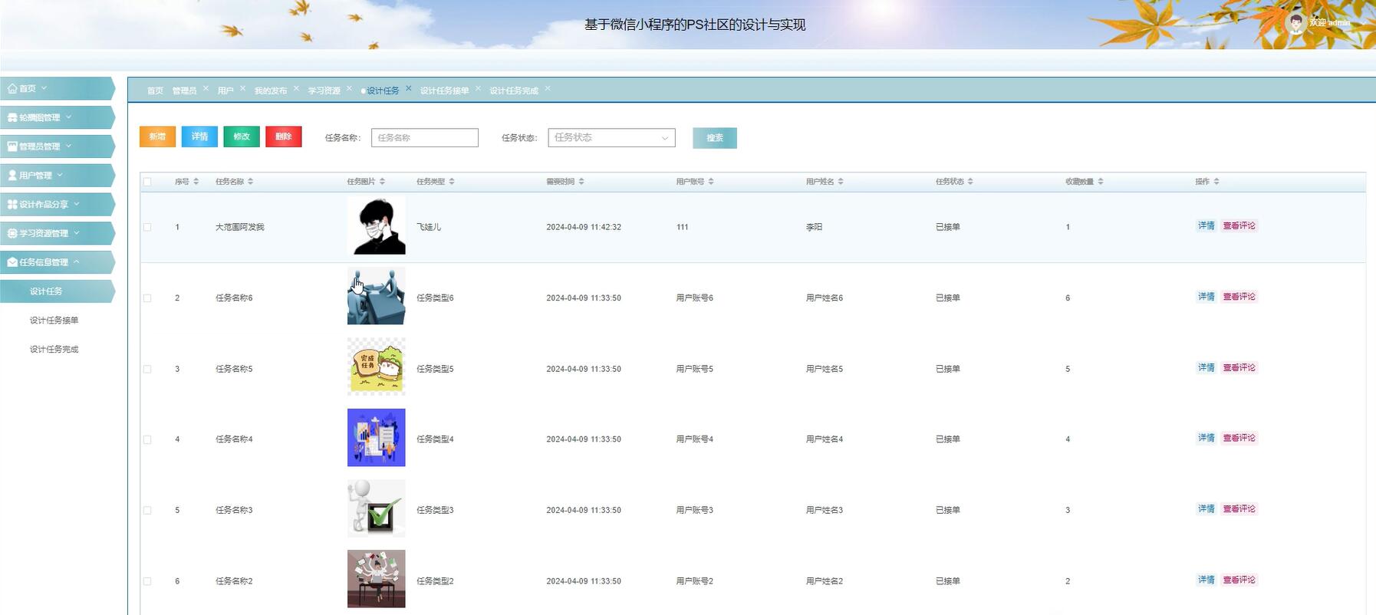1376x615 pixels.
Task: Check the row for 任务名称4
Action: 147,439
